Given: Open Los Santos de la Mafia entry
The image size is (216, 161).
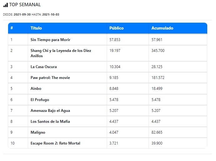Looking at the screenshot, I should [x=50, y=122].
